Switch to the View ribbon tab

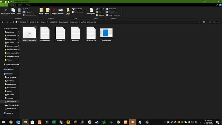click(x=28, y=5)
